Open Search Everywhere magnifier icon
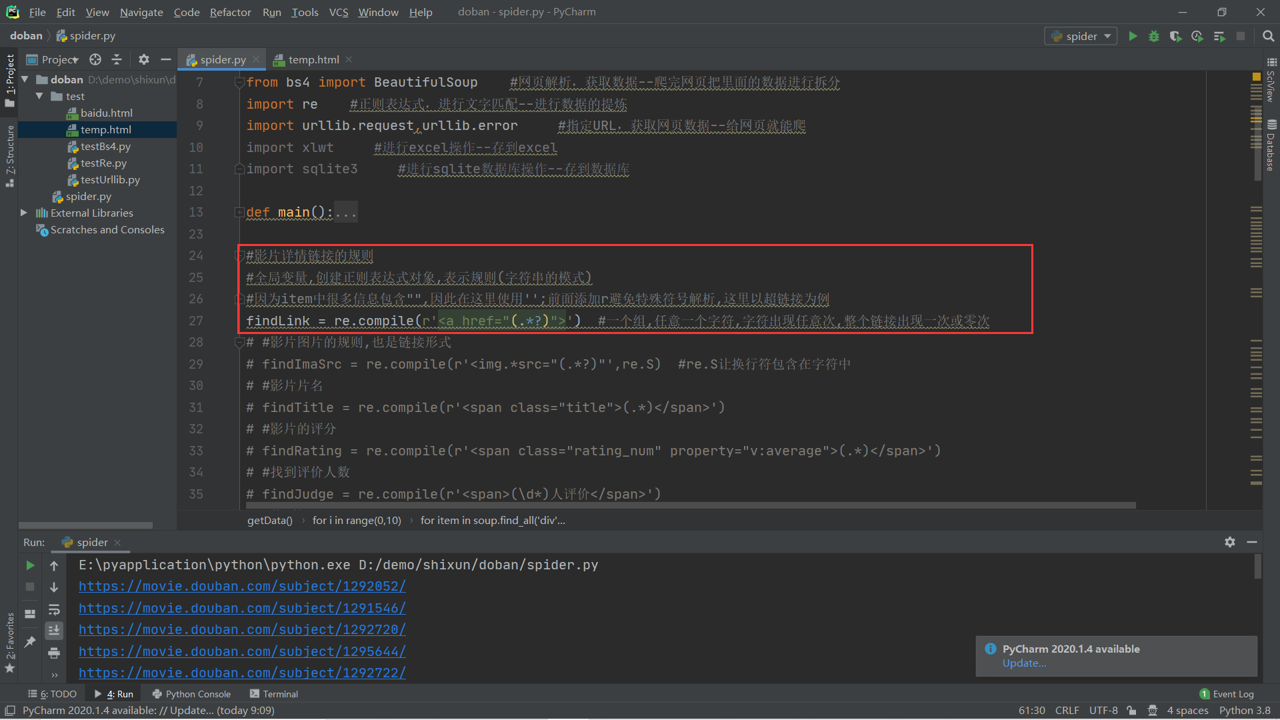The height and width of the screenshot is (720, 1280). coord(1268,36)
